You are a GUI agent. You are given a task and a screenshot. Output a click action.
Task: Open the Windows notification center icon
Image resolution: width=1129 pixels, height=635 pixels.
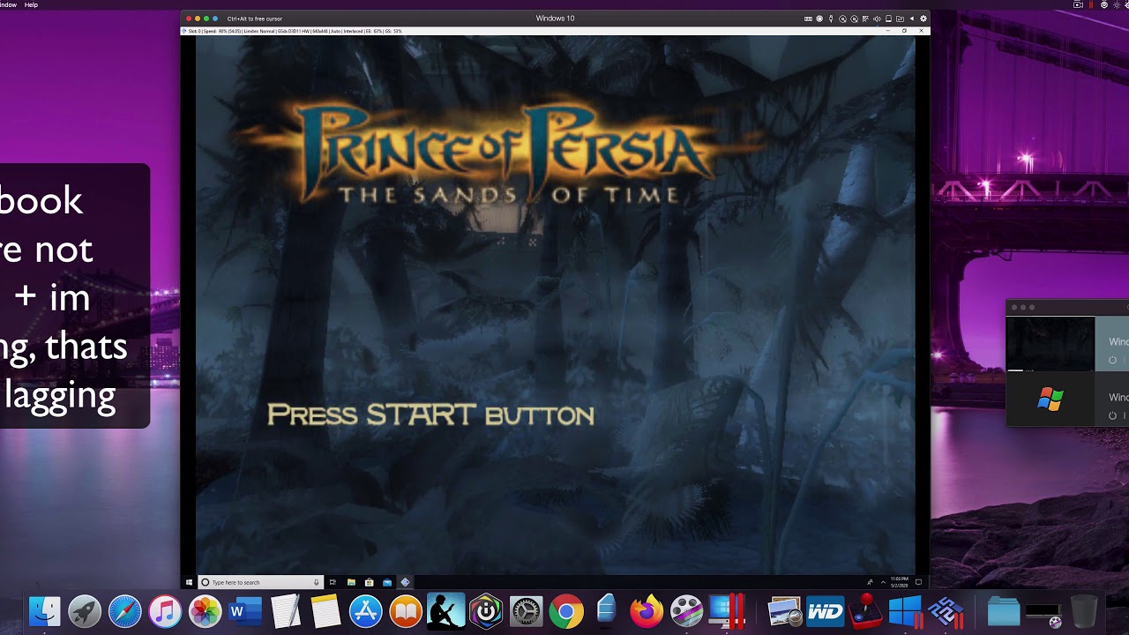[918, 582]
